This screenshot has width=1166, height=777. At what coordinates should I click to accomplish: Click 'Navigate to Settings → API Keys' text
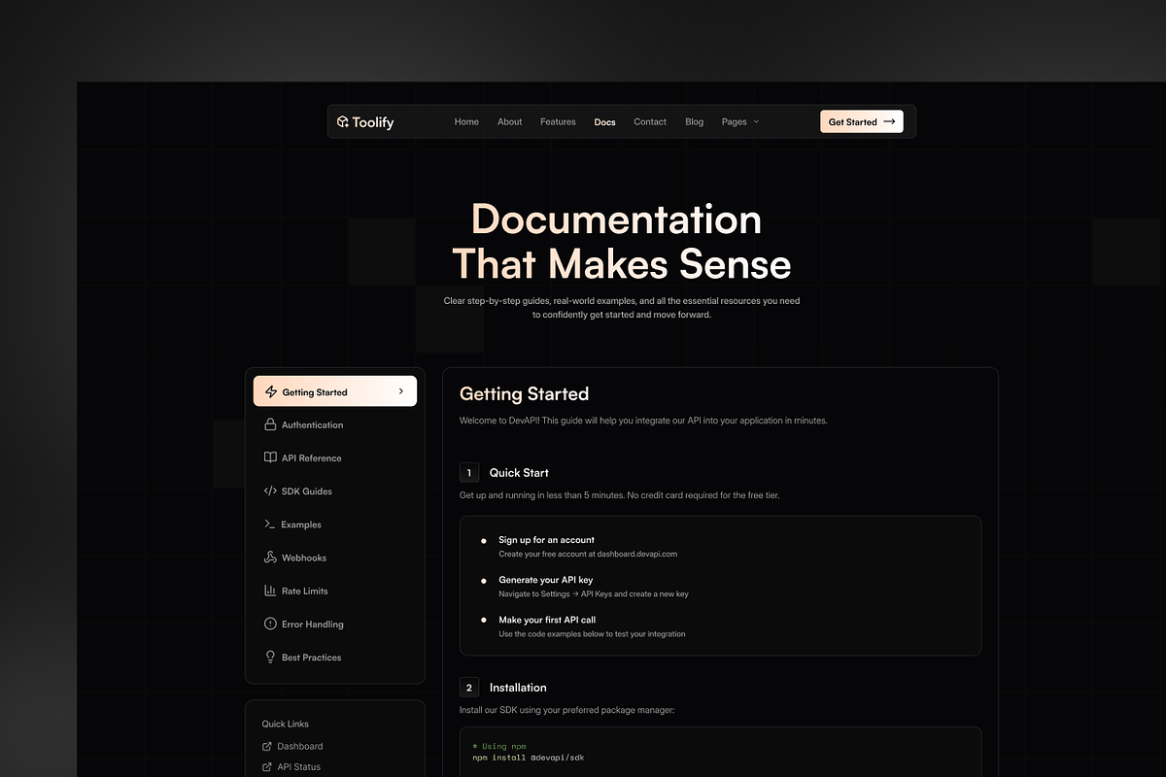tap(594, 593)
